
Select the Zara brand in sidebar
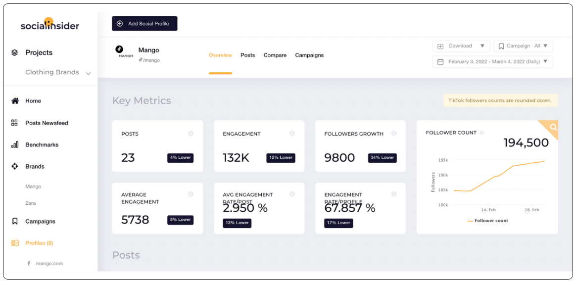pyautogui.click(x=31, y=203)
